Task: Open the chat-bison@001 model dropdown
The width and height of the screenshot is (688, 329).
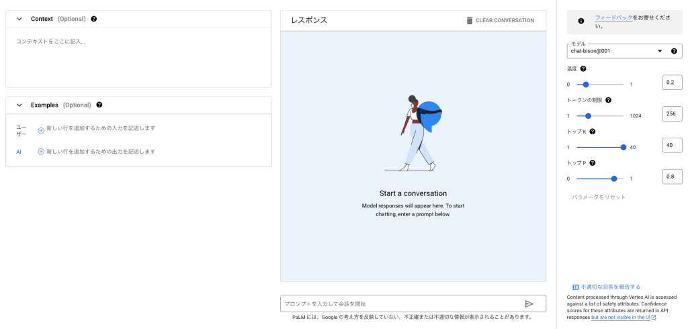Action: tap(615, 51)
